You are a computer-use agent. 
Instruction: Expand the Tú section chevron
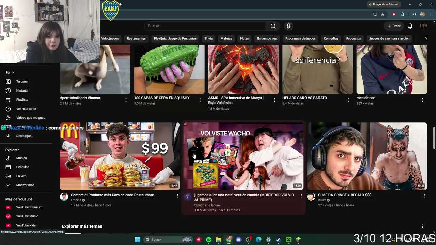tap(13, 72)
